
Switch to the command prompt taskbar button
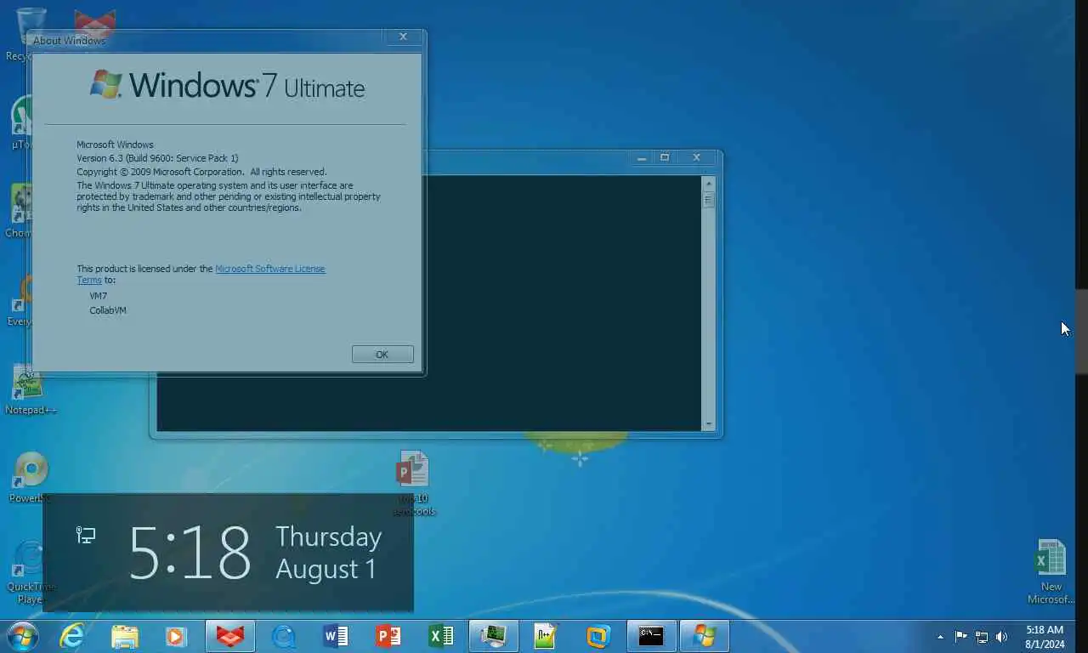[x=651, y=636]
